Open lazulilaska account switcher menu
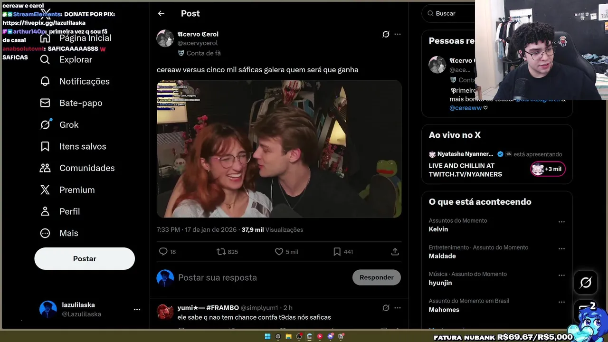 137,309
